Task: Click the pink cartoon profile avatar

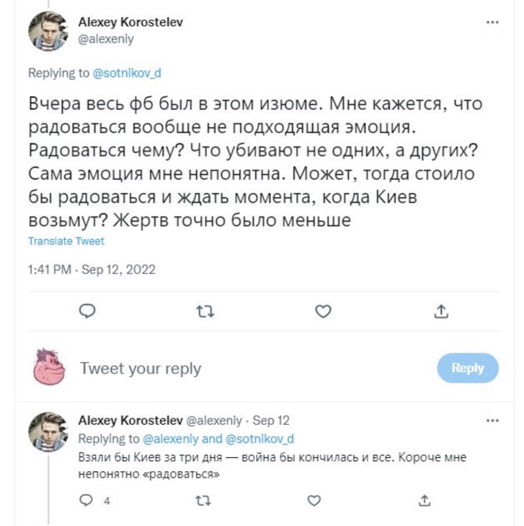Action: point(49,367)
